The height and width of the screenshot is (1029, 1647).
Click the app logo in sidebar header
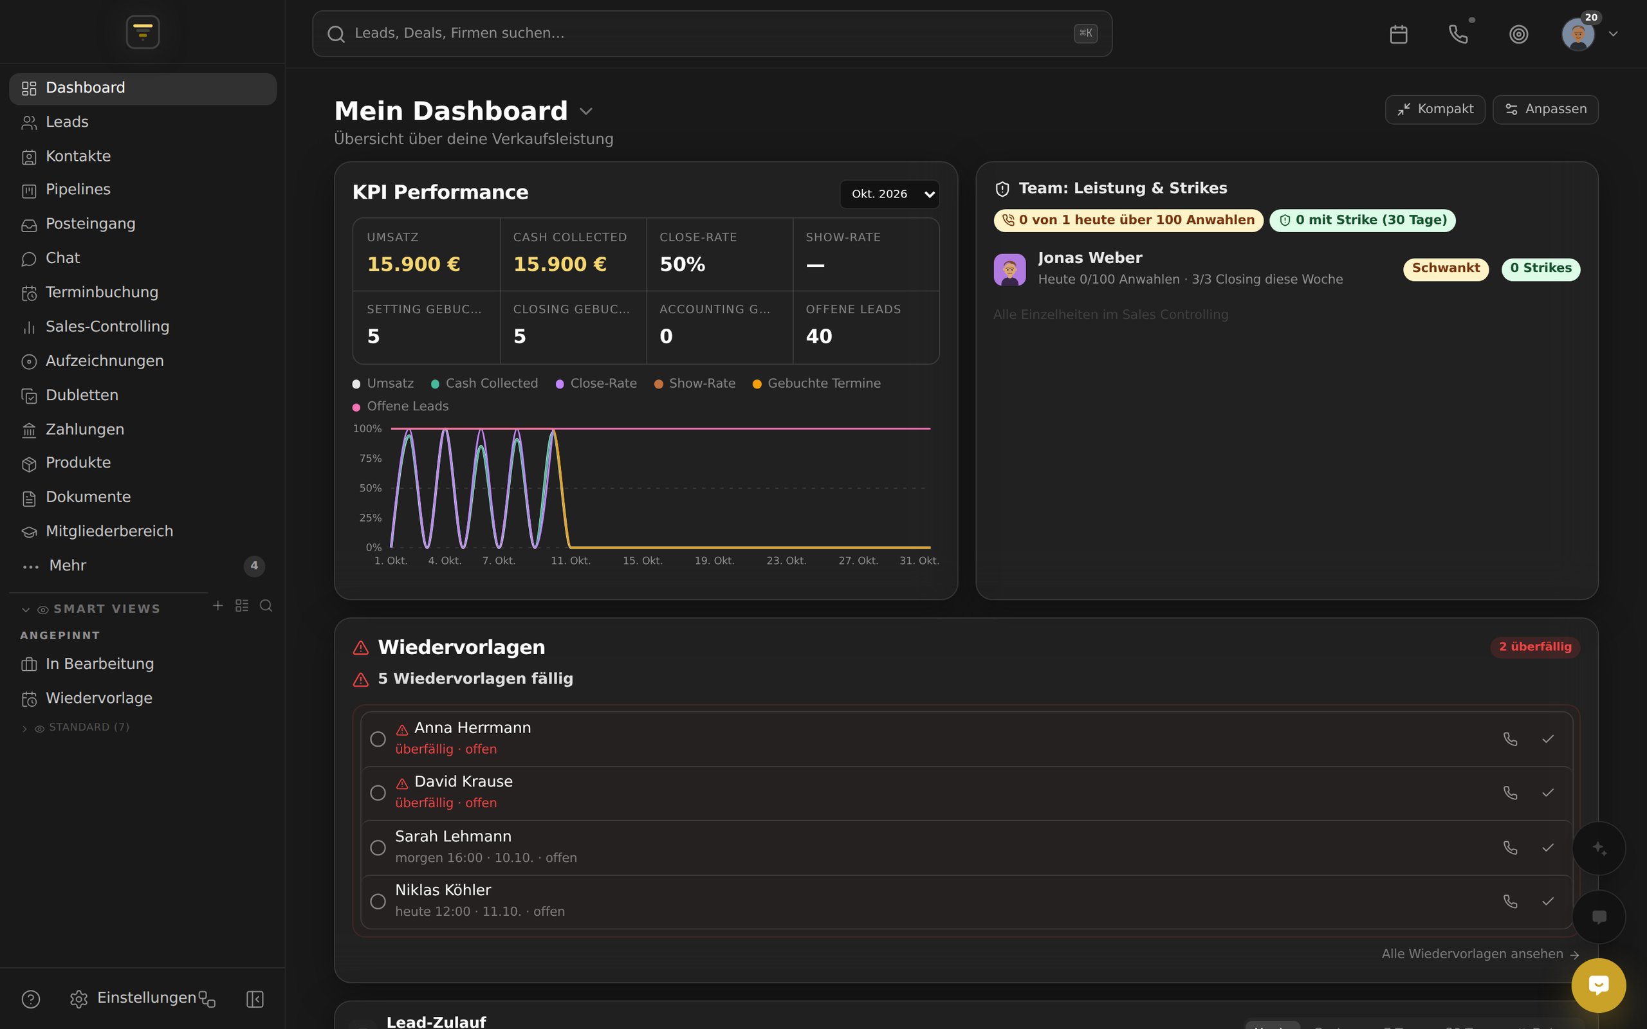pyautogui.click(x=143, y=32)
